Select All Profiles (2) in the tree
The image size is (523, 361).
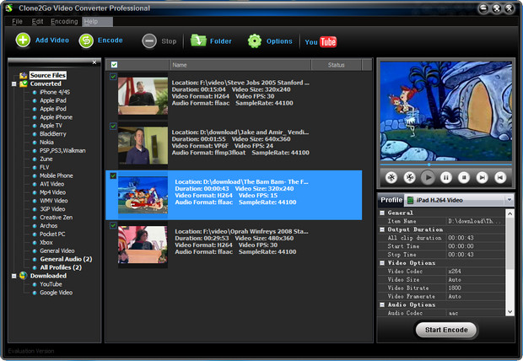[x=61, y=267]
